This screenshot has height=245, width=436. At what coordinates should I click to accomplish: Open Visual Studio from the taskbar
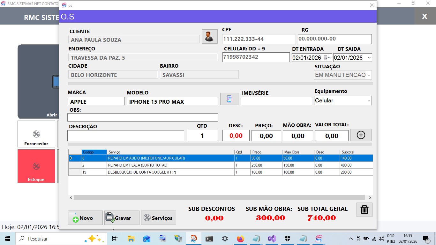pos(272,239)
